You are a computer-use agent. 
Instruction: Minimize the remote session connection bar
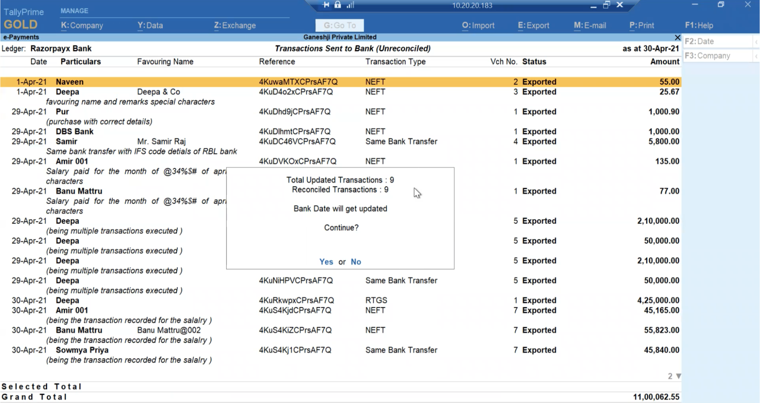pyautogui.click(x=593, y=6)
